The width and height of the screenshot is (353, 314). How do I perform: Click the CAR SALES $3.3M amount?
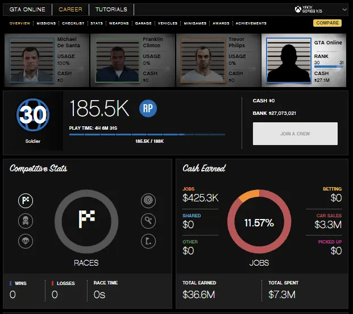328,225
